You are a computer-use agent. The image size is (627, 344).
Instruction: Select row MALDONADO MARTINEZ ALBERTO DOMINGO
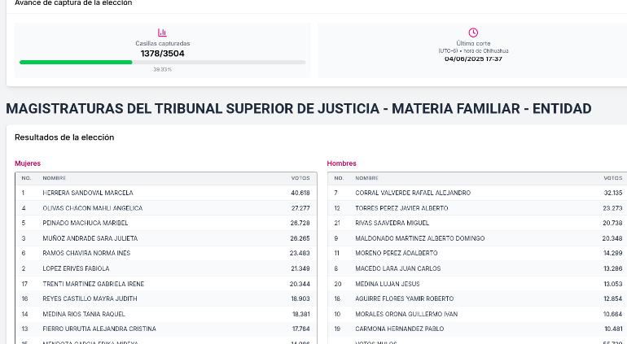click(477, 238)
